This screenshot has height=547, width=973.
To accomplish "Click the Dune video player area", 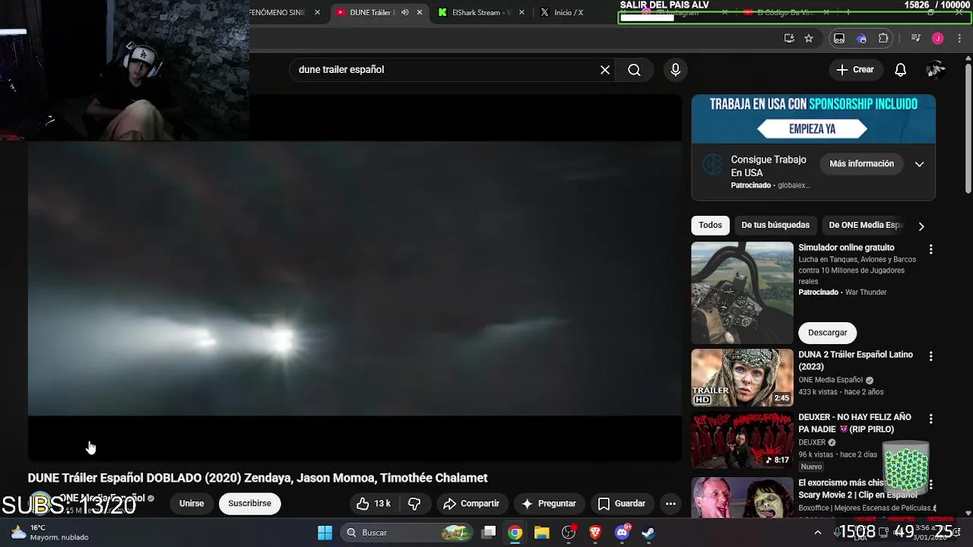I will 354,278.
